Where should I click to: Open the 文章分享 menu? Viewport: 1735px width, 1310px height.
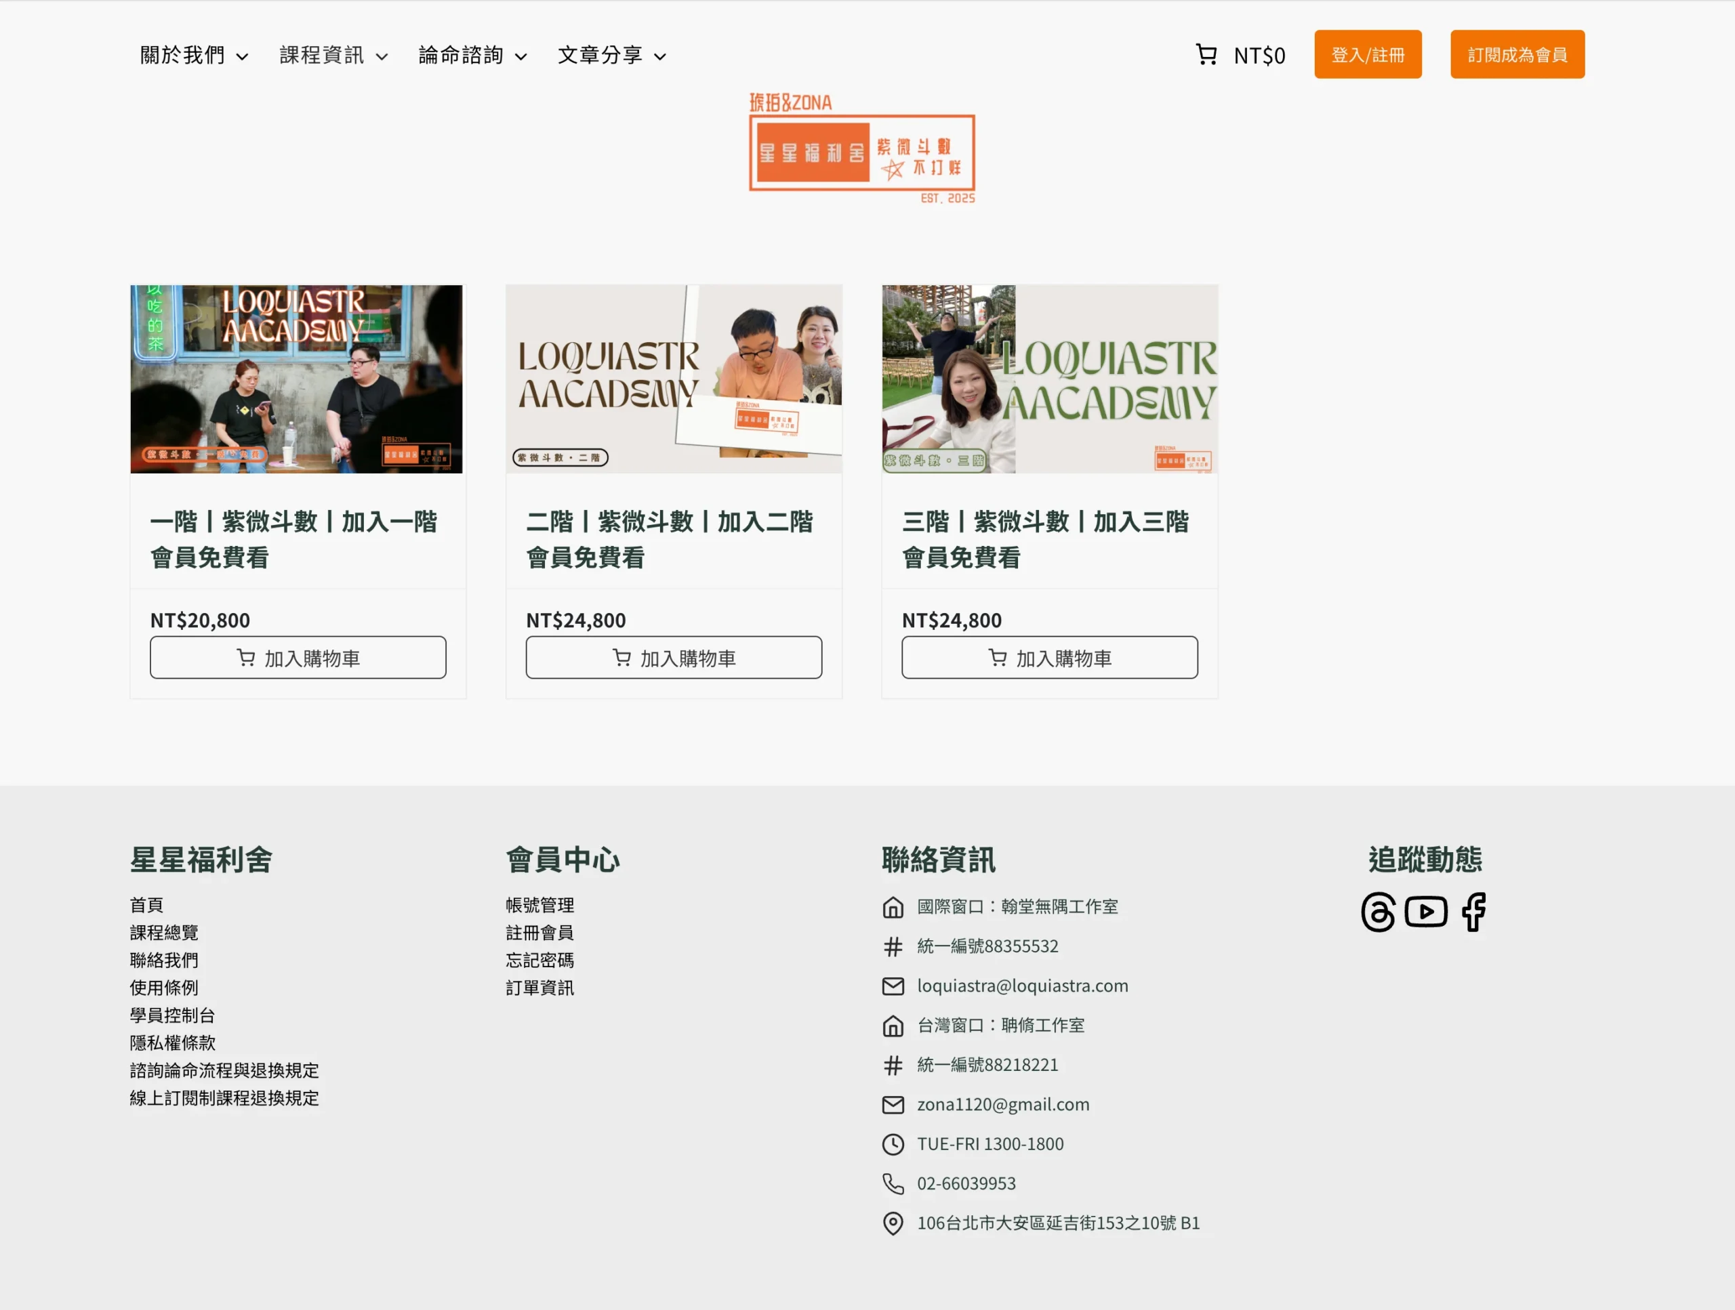point(612,55)
